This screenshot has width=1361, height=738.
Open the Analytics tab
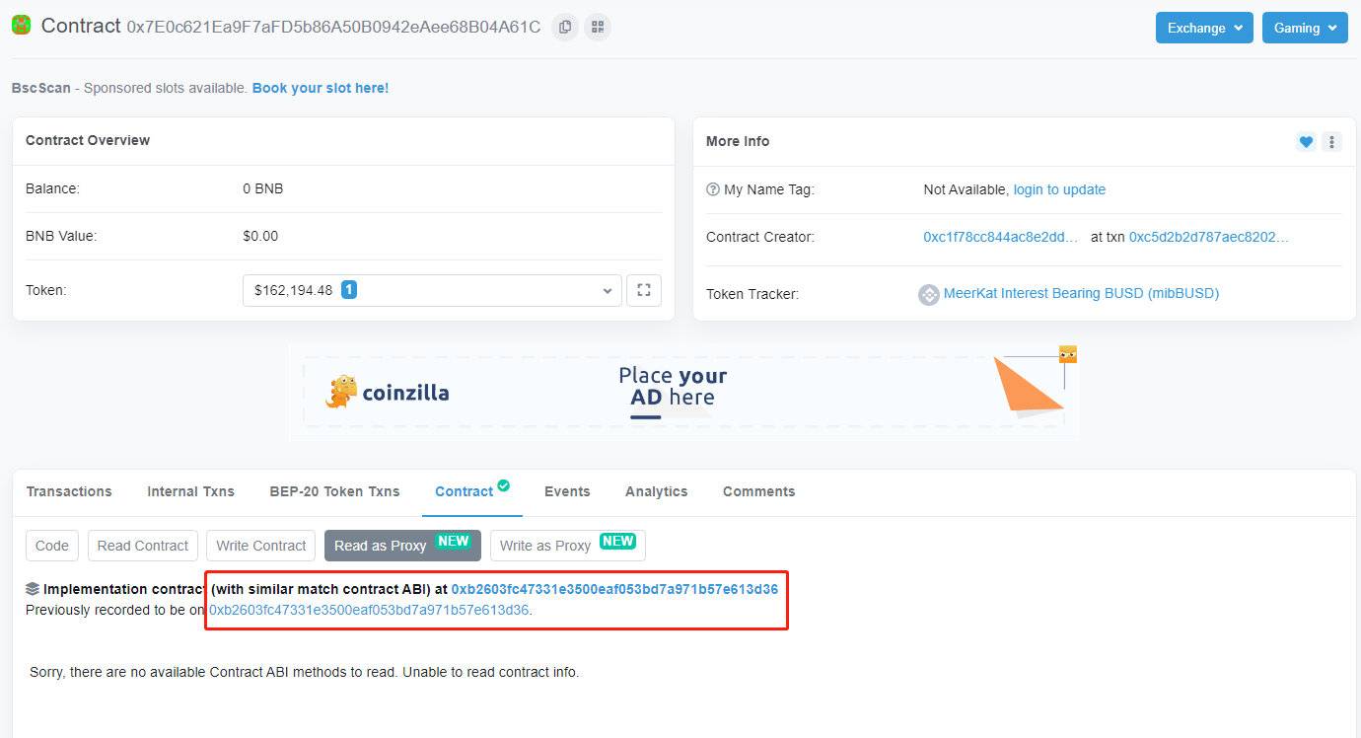[656, 491]
